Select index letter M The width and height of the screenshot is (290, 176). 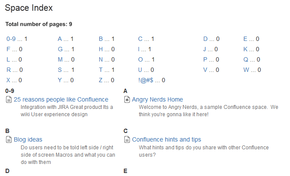(x=60, y=59)
